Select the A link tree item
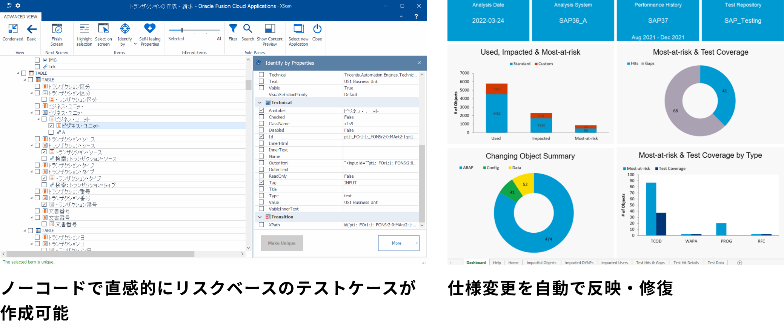The width and height of the screenshot is (784, 321). pyautogui.click(x=60, y=132)
